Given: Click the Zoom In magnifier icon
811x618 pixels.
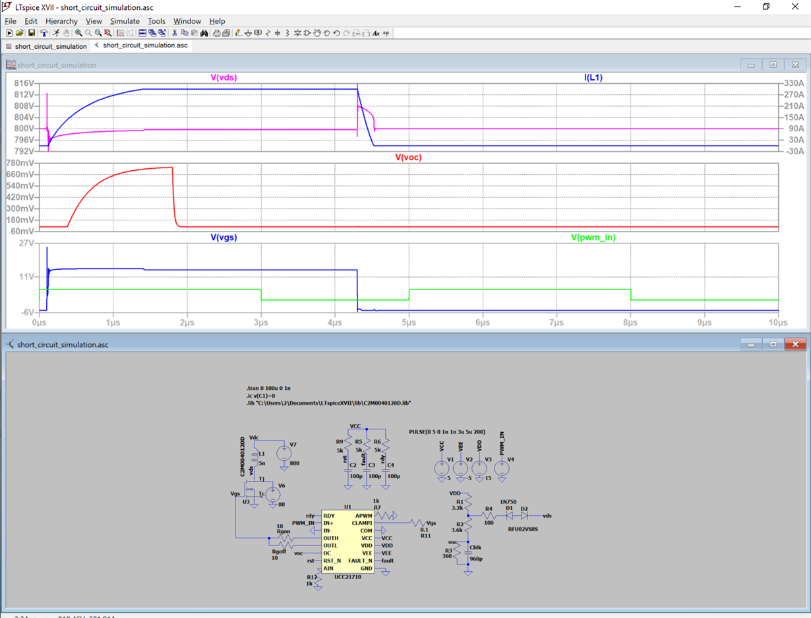Looking at the screenshot, I should point(78,33).
